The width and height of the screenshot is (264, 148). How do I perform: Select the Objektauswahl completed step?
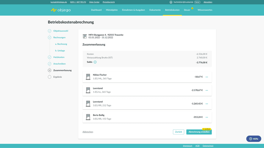(49, 31)
